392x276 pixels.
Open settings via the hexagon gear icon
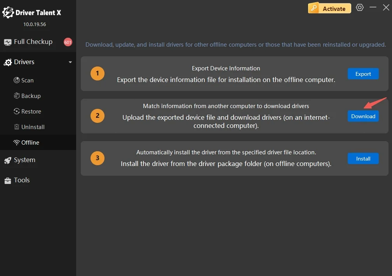(x=360, y=7)
